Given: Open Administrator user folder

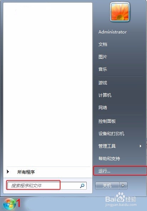Looking at the screenshot, I should point(113,32).
